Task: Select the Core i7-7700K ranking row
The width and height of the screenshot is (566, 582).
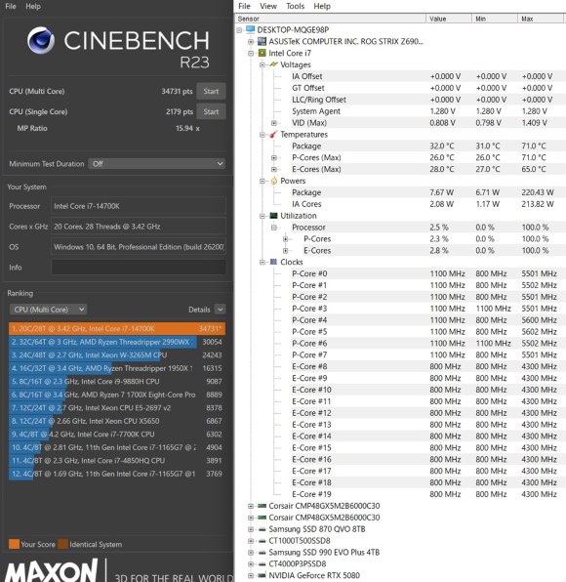Action: click(x=117, y=434)
